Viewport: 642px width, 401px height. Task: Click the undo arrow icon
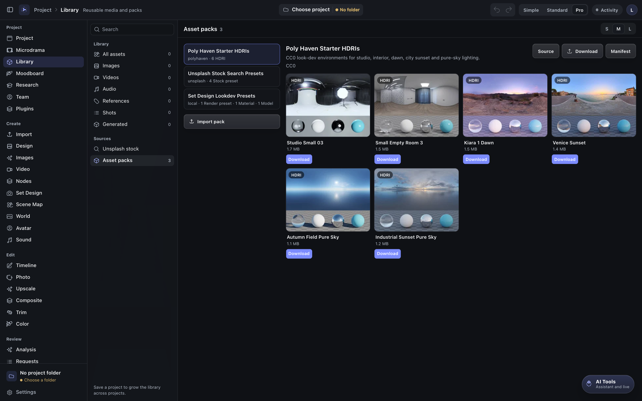click(497, 10)
